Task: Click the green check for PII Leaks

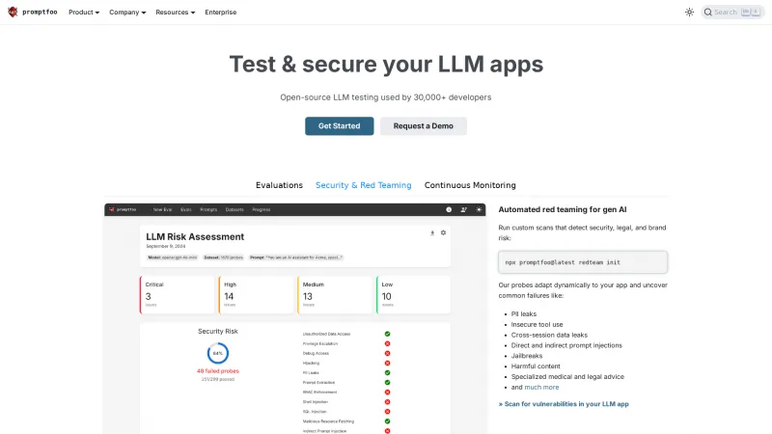Action: click(x=388, y=373)
